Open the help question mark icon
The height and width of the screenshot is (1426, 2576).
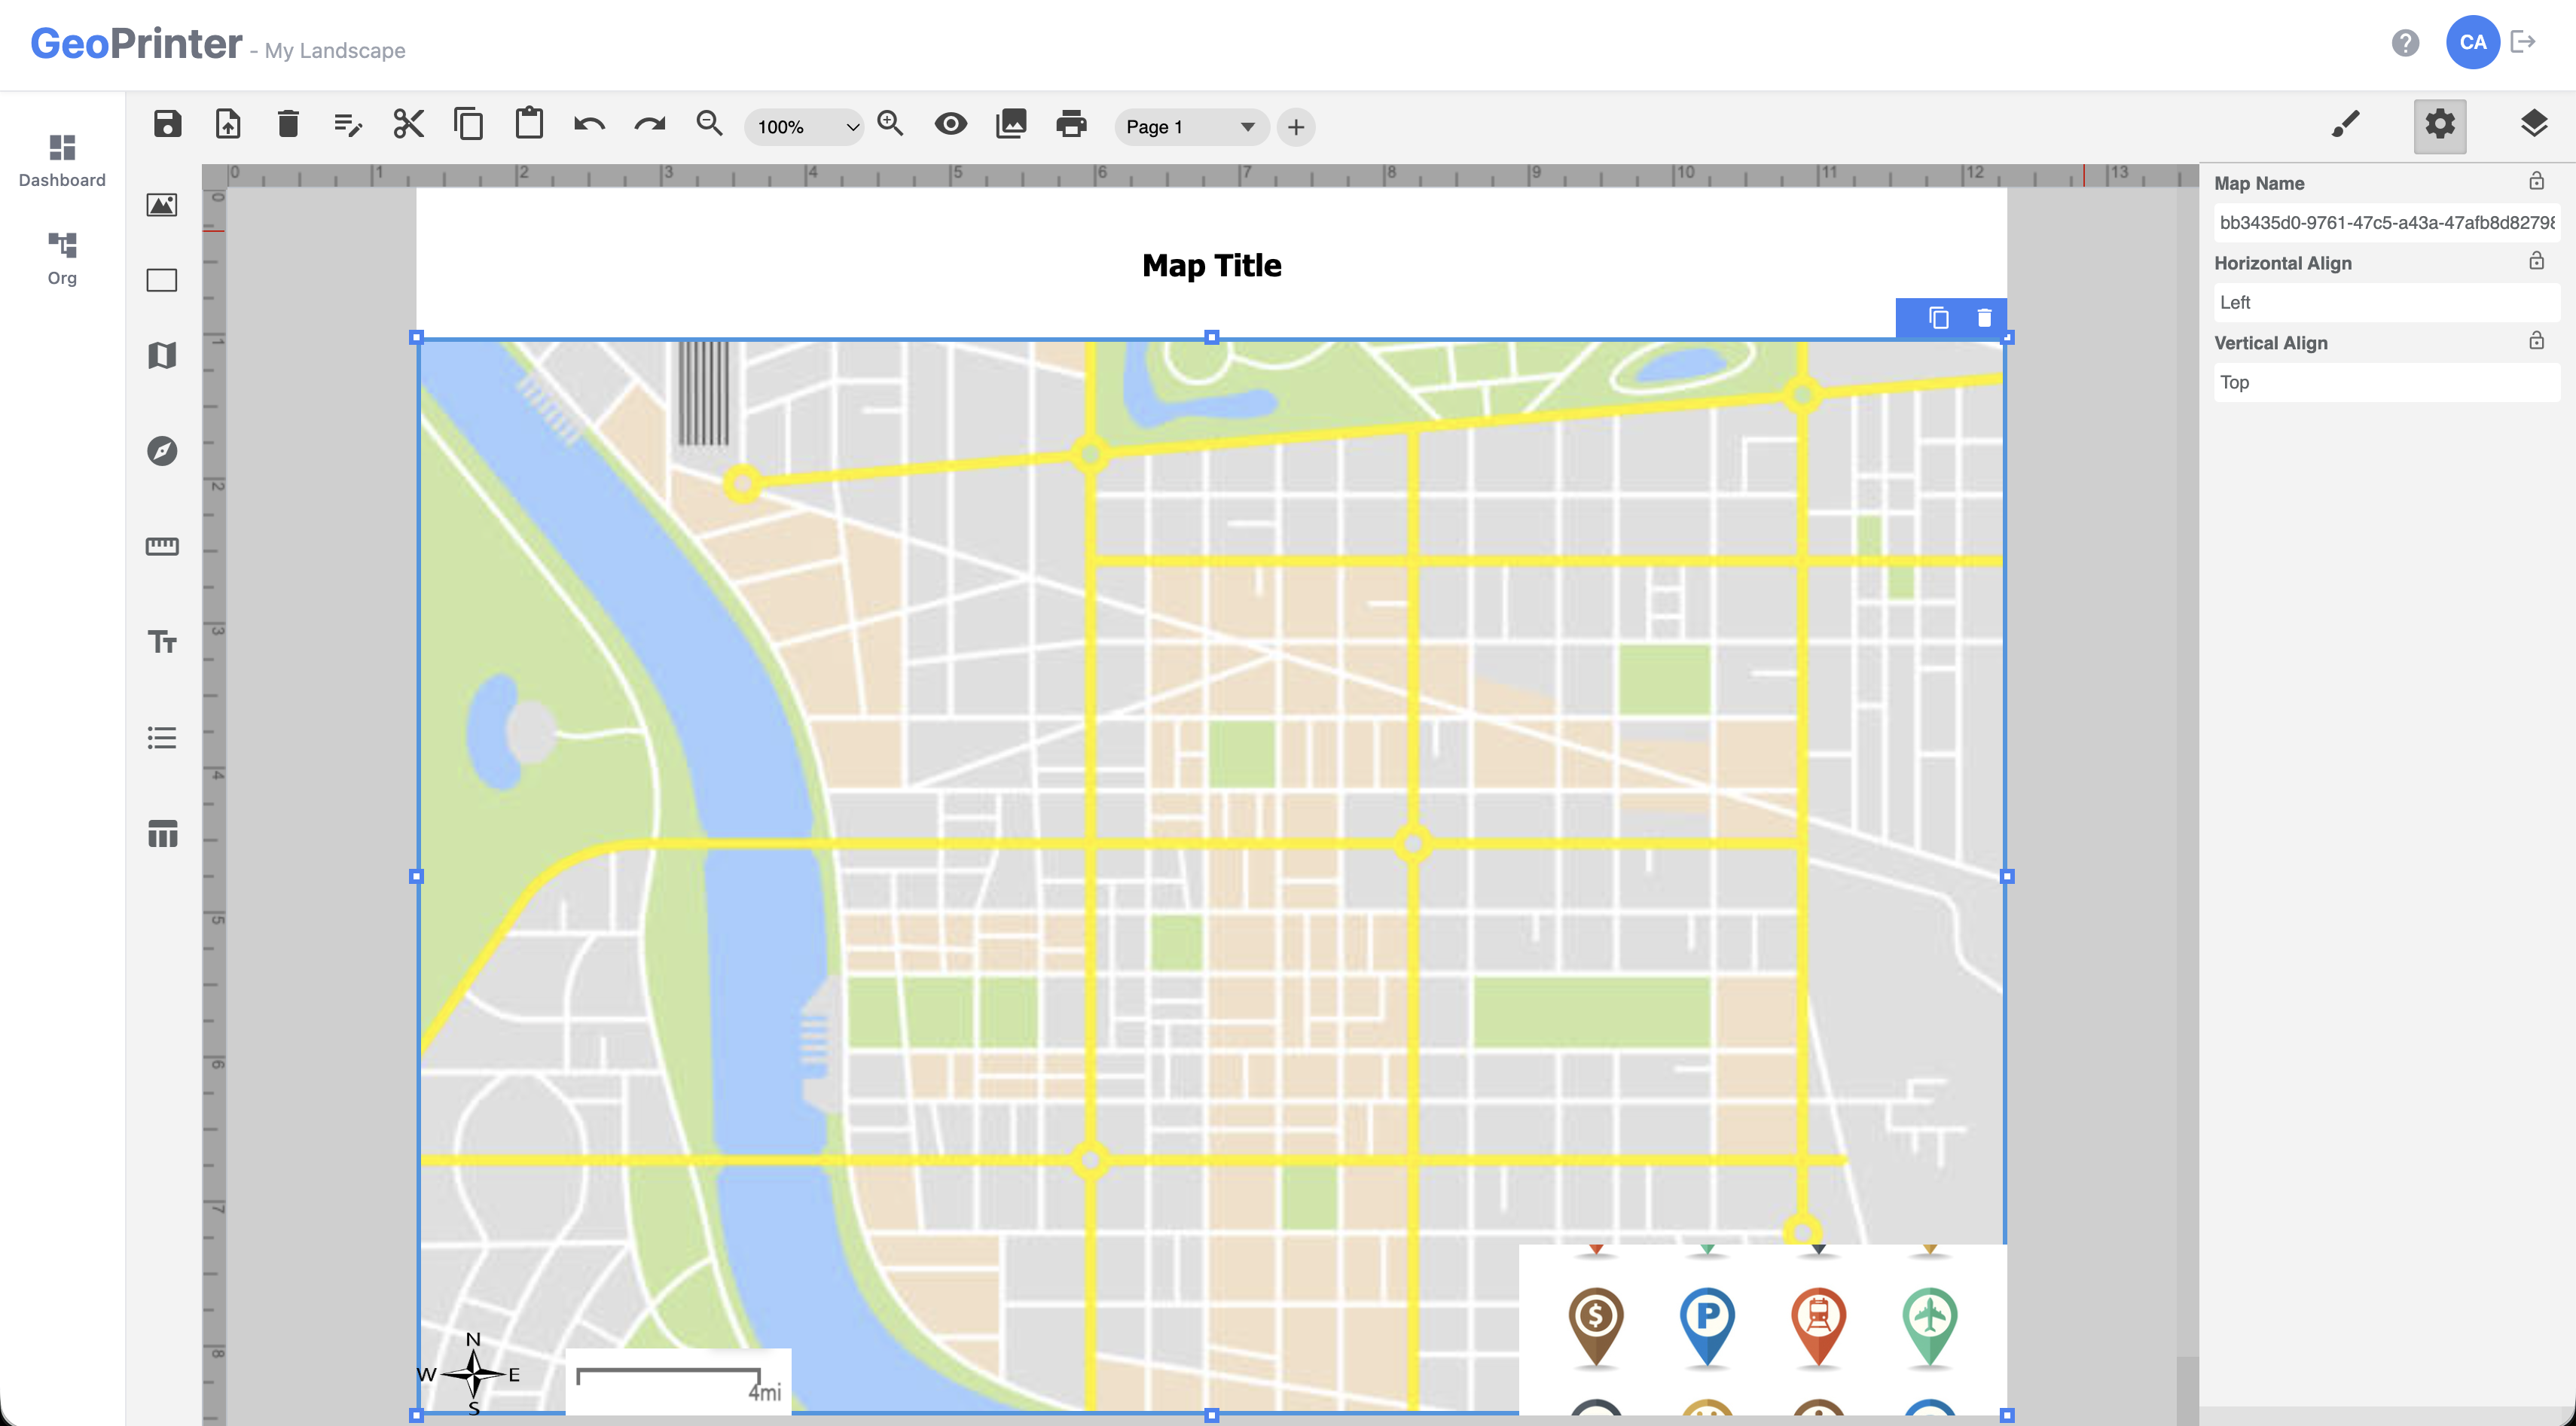click(2405, 43)
